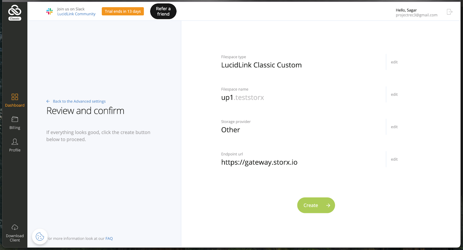
Task: Edit the Storage provider
Action: 394,127
